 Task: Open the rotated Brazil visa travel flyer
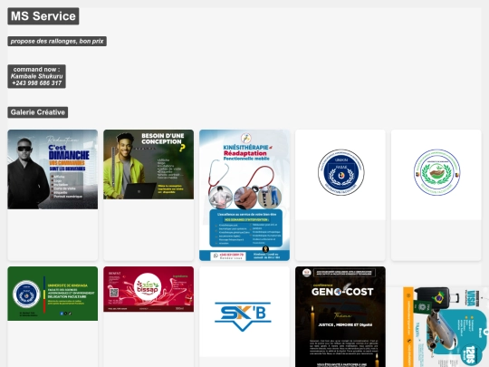coord(446,327)
